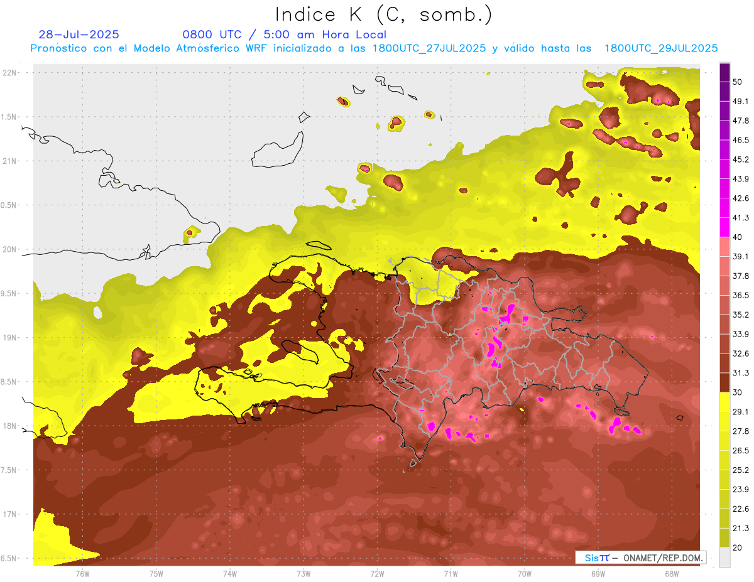Click the latitude label "17N"

9,515
